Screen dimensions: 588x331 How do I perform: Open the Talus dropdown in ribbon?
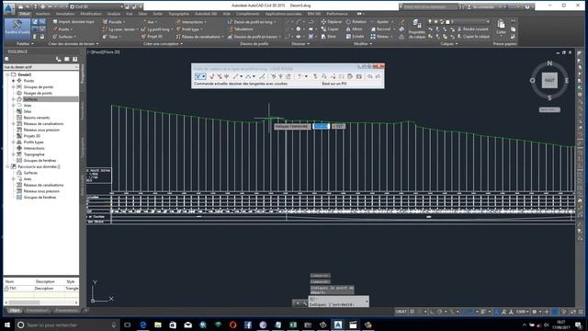pyautogui.click(x=111, y=37)
